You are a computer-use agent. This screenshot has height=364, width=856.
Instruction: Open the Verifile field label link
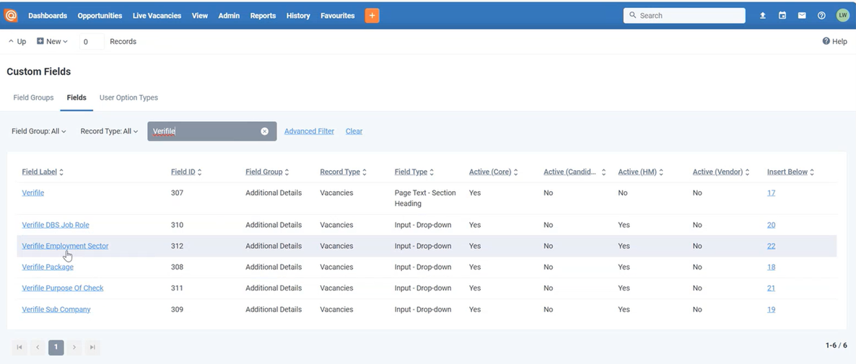[32, 193]
